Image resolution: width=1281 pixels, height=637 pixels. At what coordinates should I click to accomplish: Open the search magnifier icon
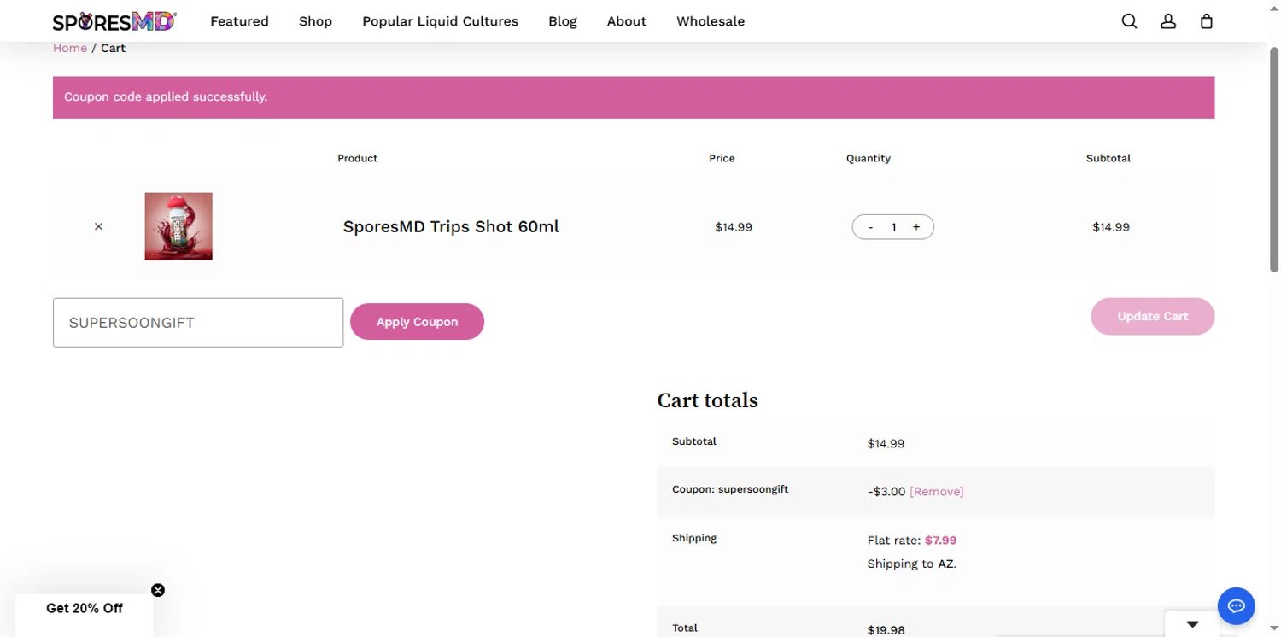pyautogui.click(x=1129, y=21)
